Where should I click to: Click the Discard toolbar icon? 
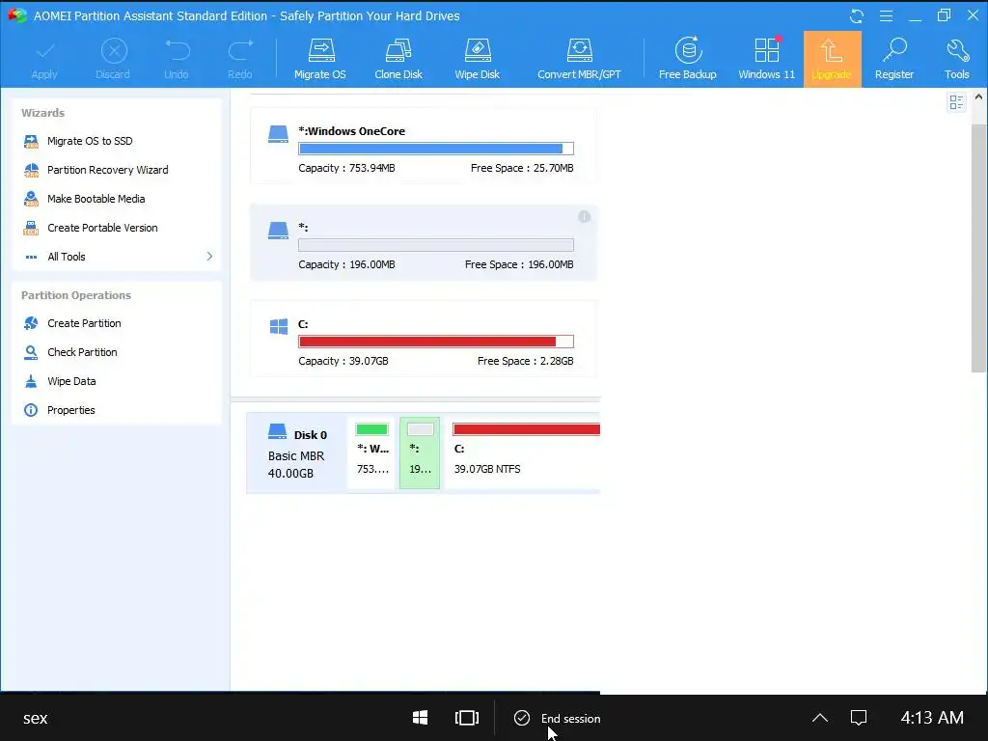click(114, 51)
